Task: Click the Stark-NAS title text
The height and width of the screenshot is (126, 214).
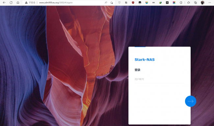Action: click(145, 60)
